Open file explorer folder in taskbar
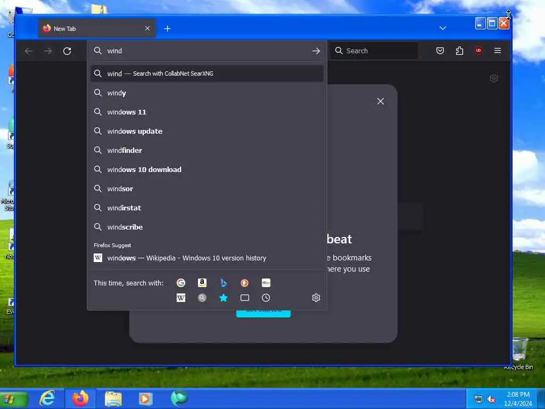This screenshot has height=409, width=545. tap(113, 398)
